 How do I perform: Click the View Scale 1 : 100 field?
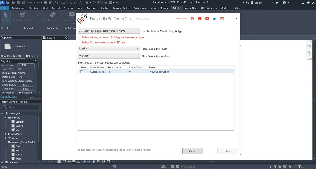[26, 65]
